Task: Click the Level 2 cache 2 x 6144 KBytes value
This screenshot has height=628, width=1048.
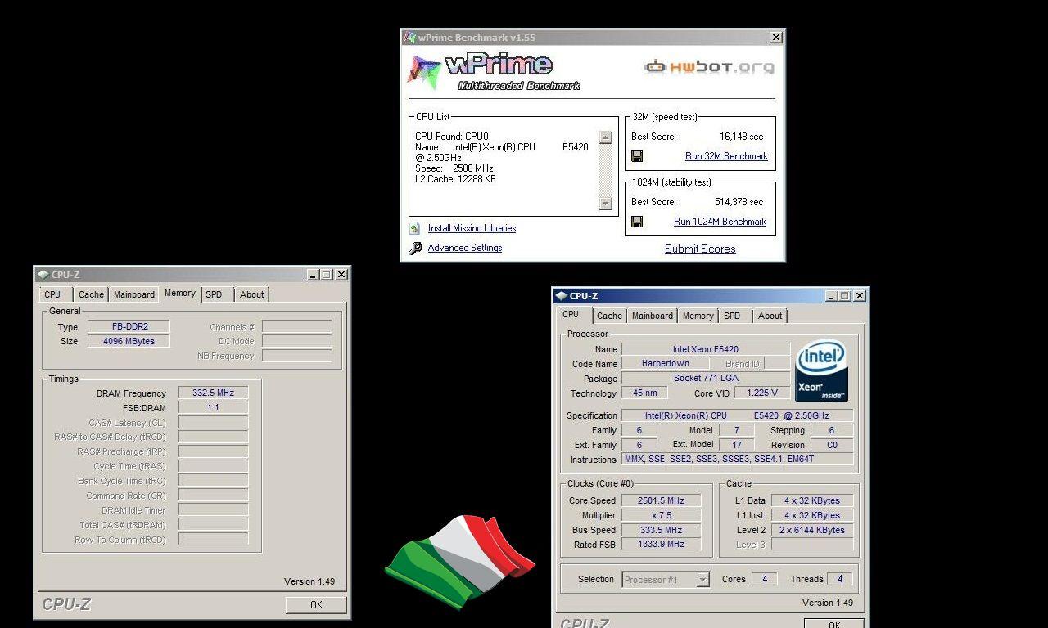Action: click(812, 530)
